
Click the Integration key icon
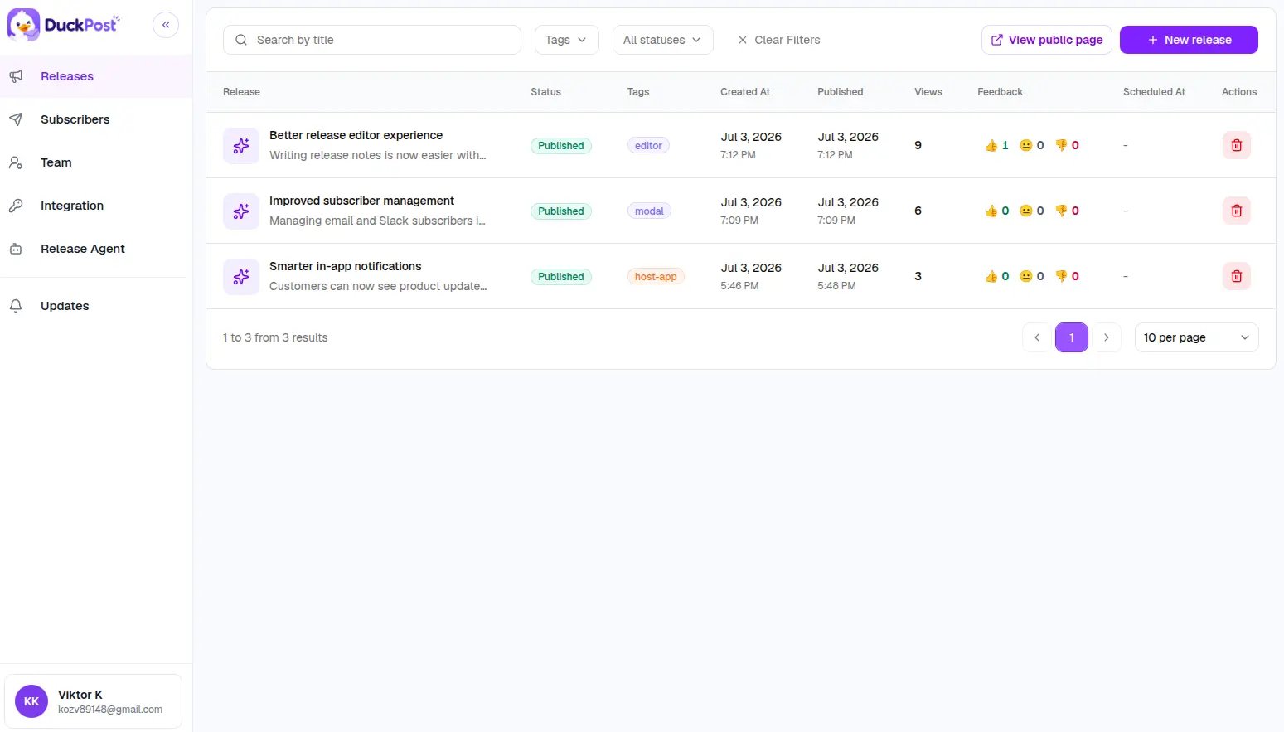[x=16, y=206]
